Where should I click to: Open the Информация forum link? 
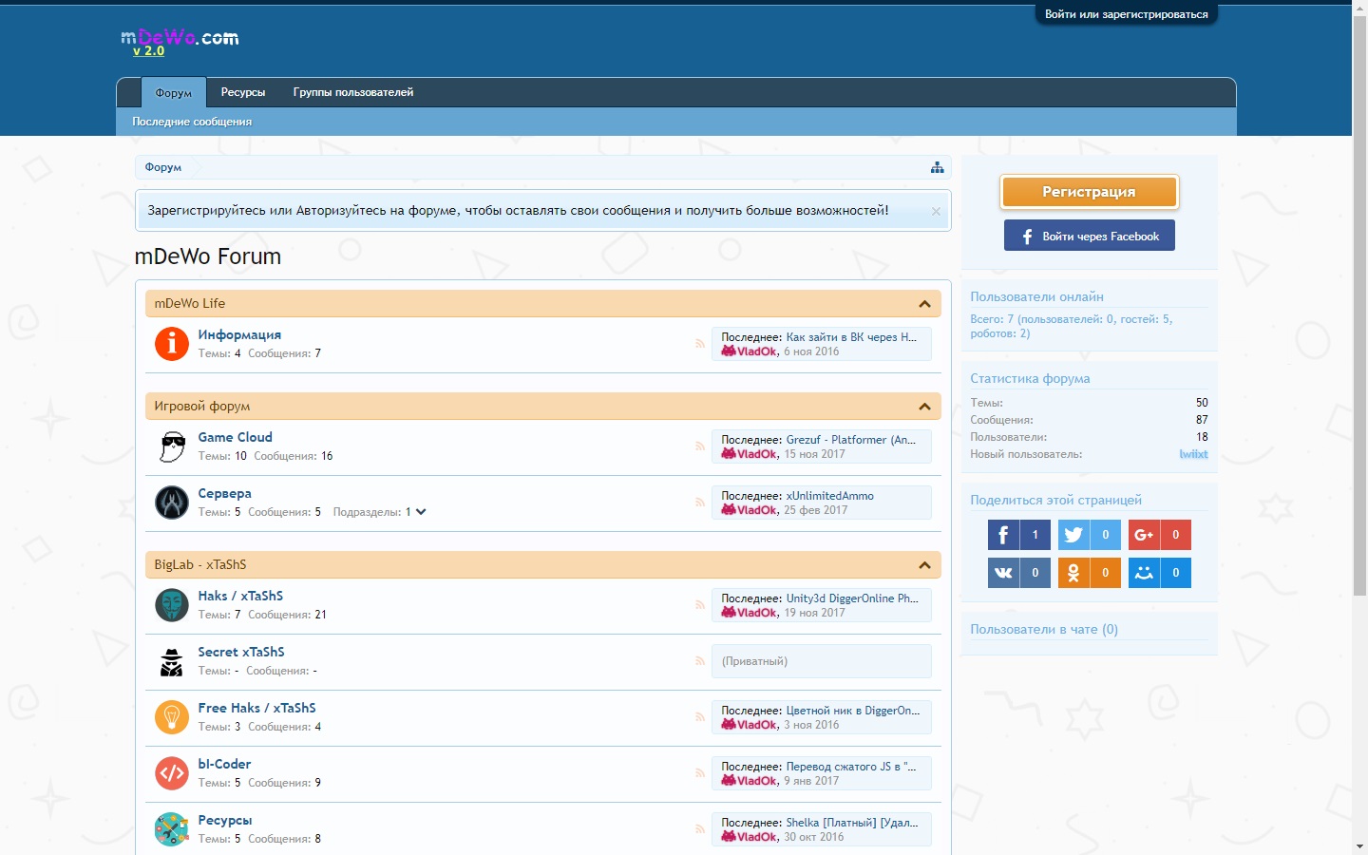click(239, 334)
